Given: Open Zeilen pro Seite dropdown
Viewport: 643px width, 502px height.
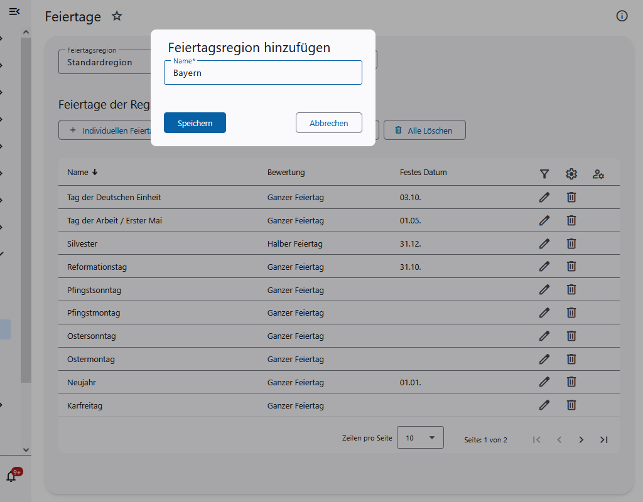Looking at the screenshot, I should tap(420, 438).
